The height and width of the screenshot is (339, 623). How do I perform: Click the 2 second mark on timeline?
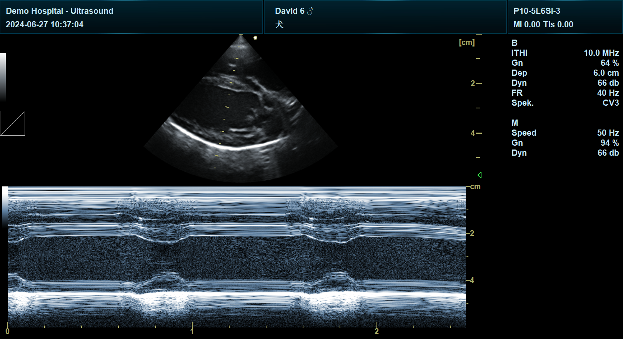377,331
